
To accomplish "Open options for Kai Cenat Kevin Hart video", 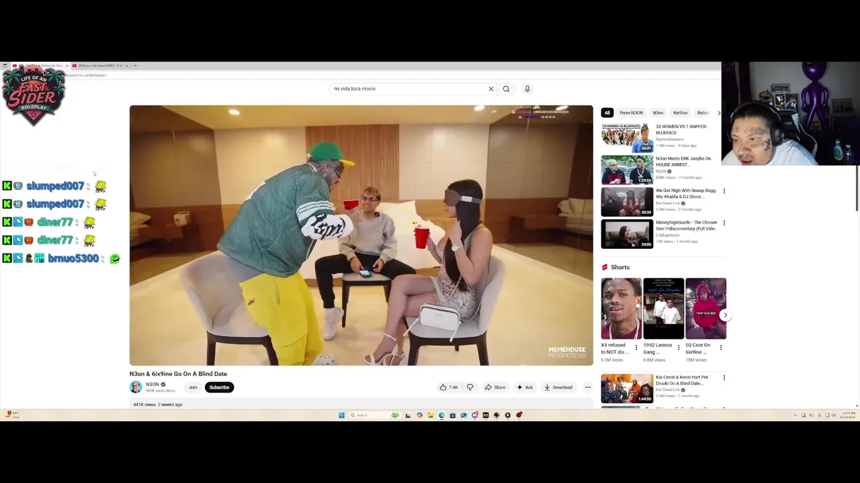I will [x=724, y=378].
